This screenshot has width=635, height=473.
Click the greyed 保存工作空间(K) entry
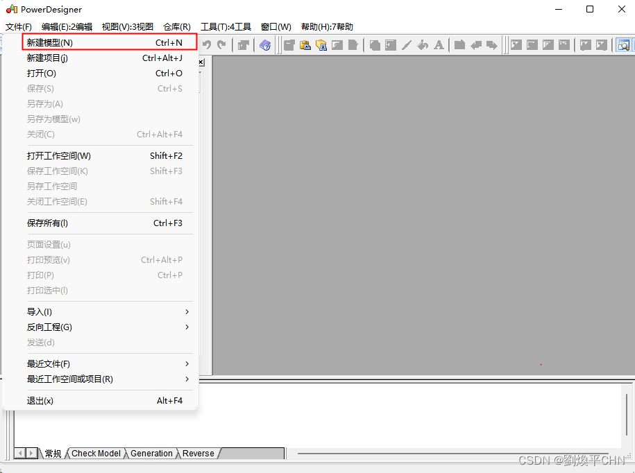105,171
